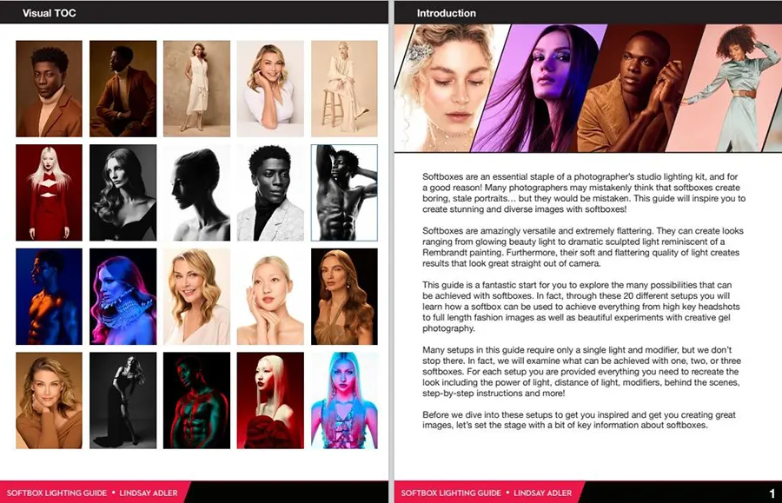Select the seated man in brown suit thumbnail

coord(123,89)
